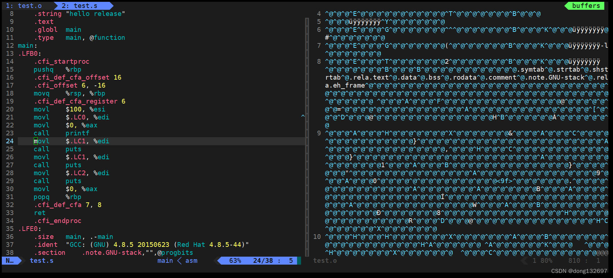Click popq %rbp instruction
613x278 pixels.
[x=58, y=197]
